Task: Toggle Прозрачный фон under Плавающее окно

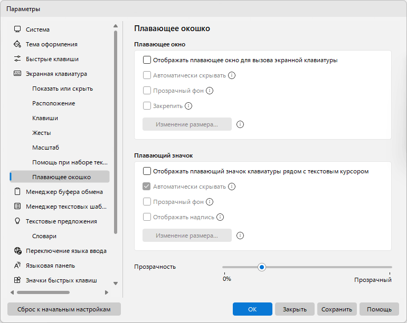Action: (147, 91)
